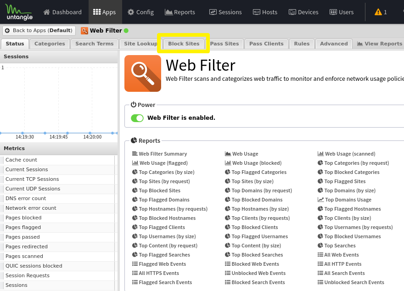Image resolution: width=404 pixels, height=291 pixels.
Task: Click pie icon beside Top Categories (by size)
Action: 135,172
